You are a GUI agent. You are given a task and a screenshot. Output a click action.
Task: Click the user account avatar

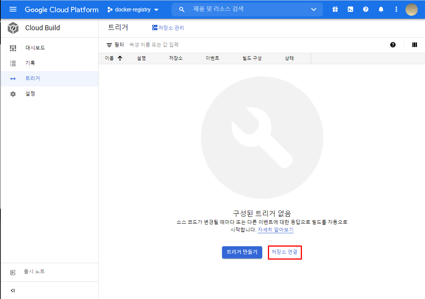point(411,10)
